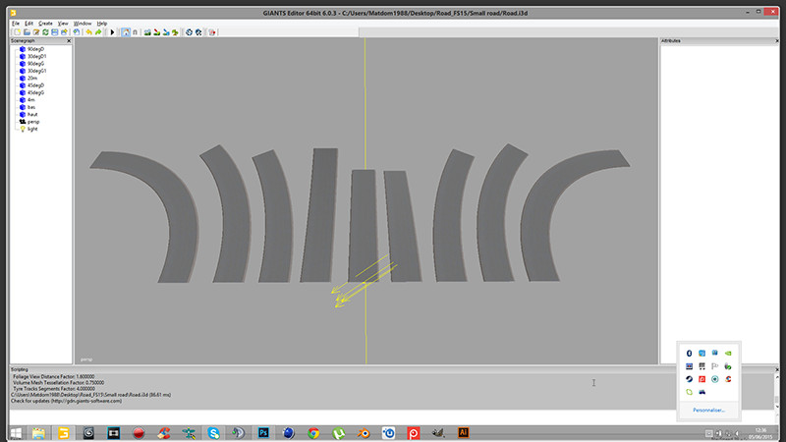Open the File menu
Viewport: 786px width, 442px height.
tap(16, 22)
